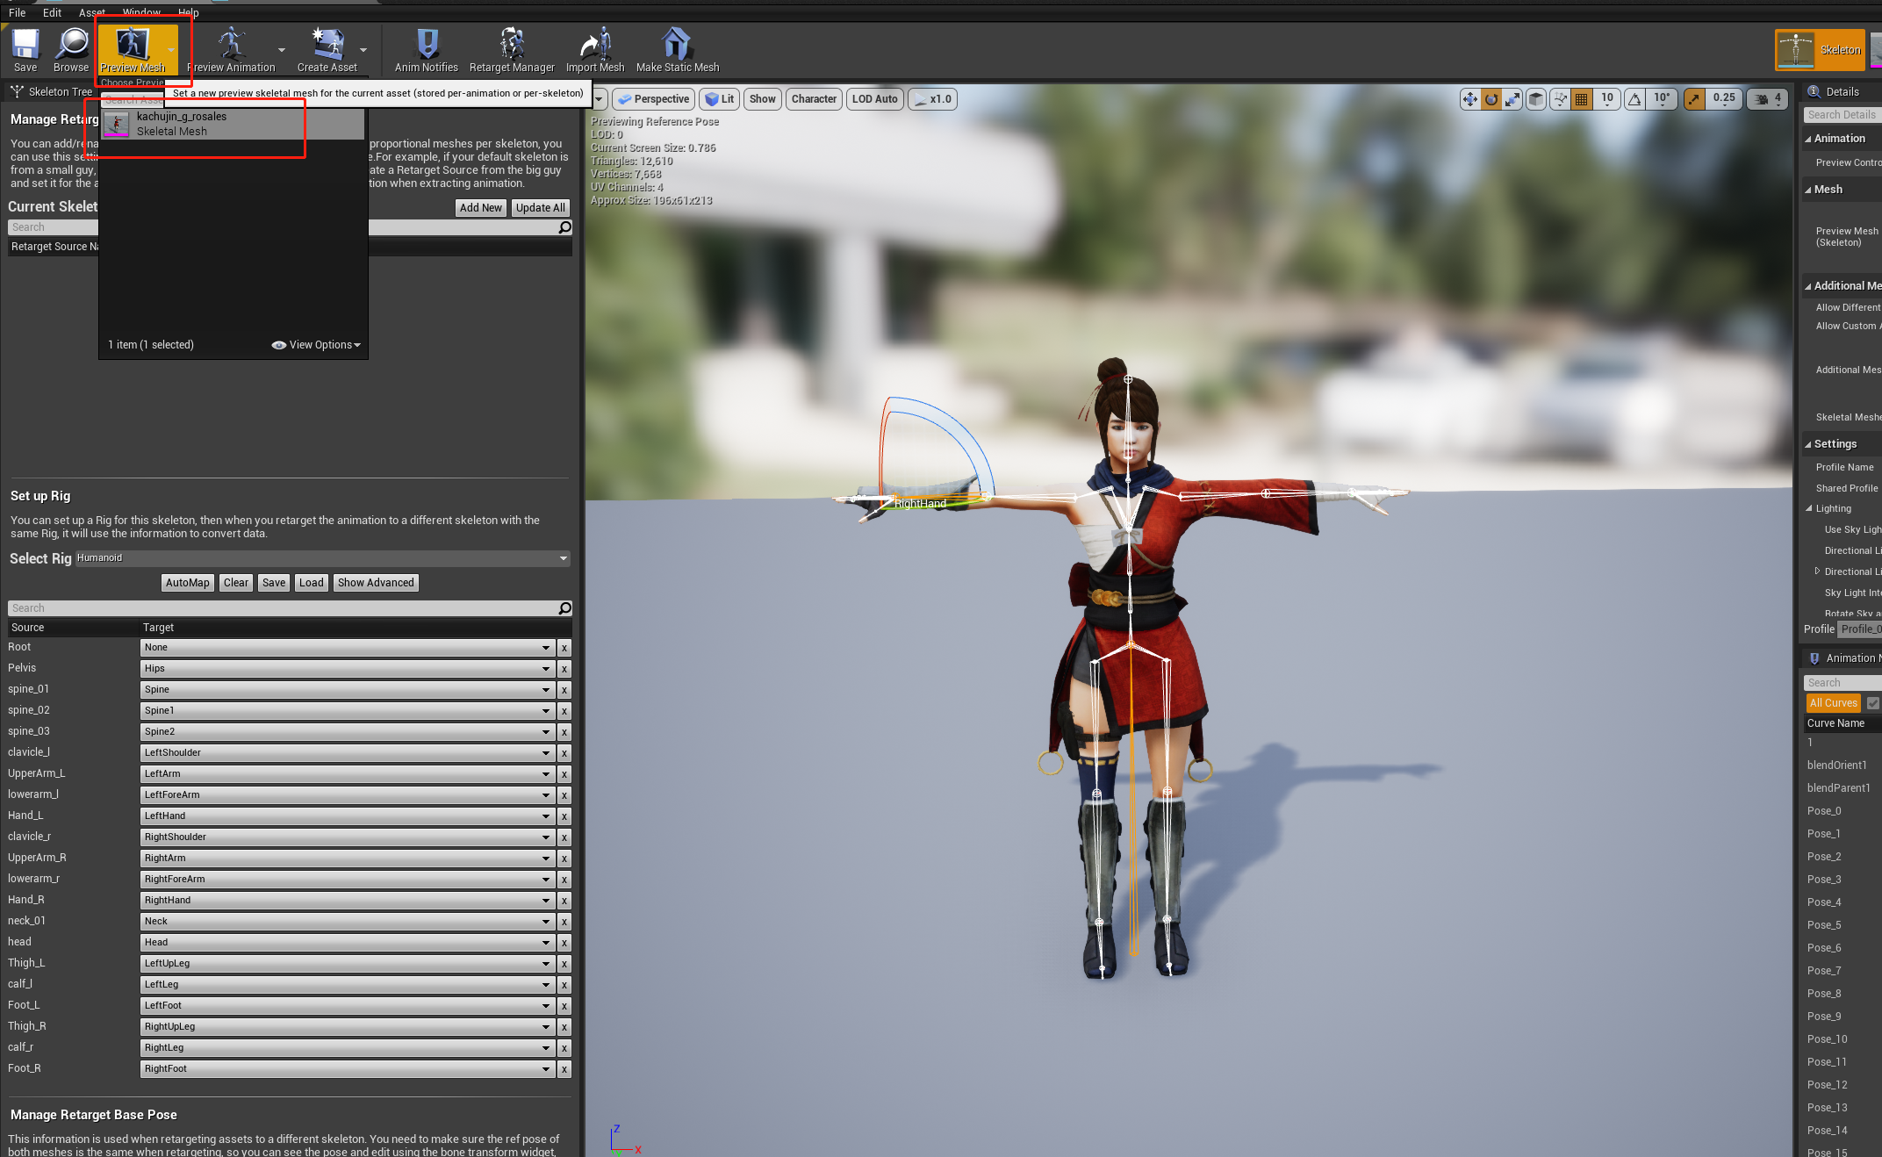Switch to the Skeleton Tree tab
Image resolution: width=1882 pixels, height=1157 pixels.
[51, 91]
